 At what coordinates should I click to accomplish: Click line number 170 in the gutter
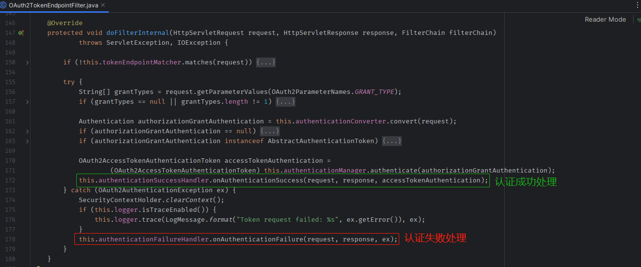[10, 161]
